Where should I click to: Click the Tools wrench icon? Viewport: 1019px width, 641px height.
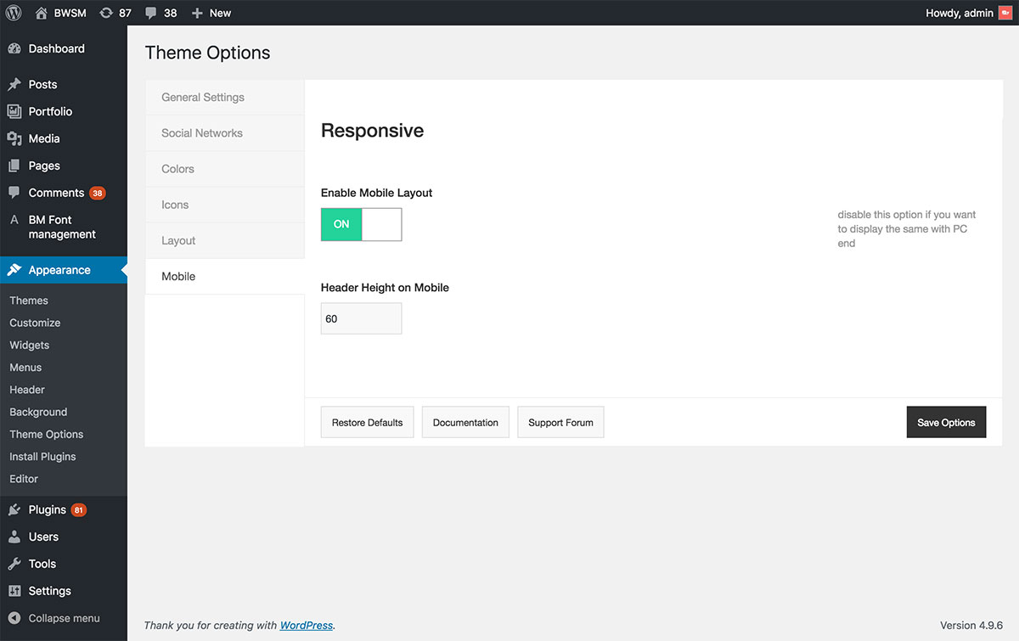click(x=14, y=564)
